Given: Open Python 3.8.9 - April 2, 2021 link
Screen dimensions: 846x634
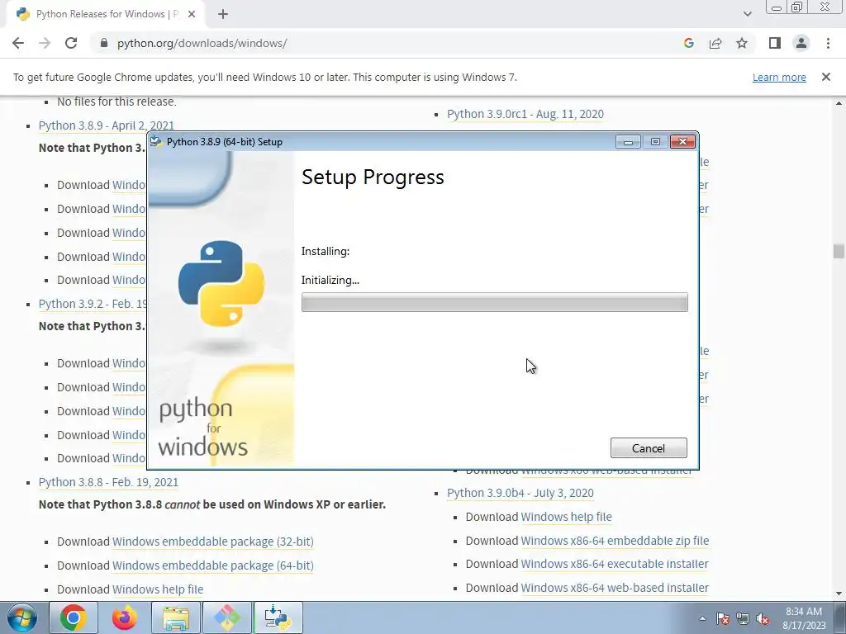Looking at the screenshot, I should [107, 125].
